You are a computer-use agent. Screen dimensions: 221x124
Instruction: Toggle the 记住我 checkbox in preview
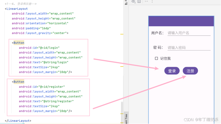coord(156,58)
